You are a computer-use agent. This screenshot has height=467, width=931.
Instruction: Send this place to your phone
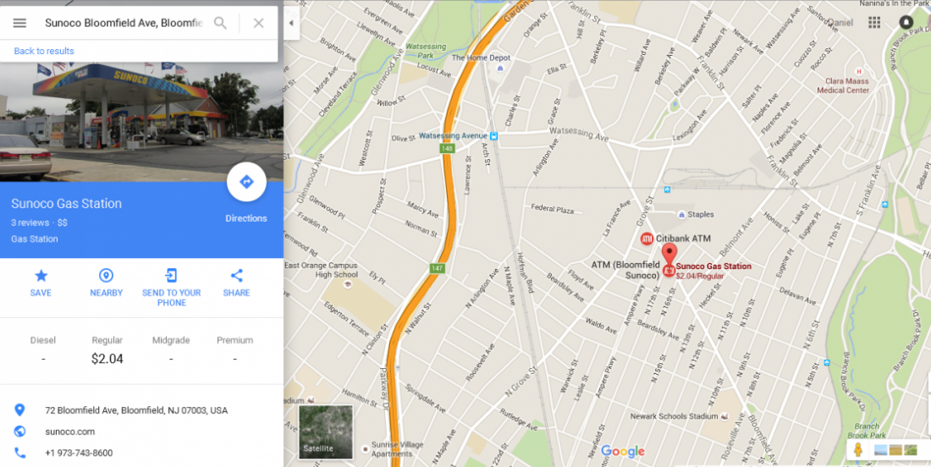point(172,275)
